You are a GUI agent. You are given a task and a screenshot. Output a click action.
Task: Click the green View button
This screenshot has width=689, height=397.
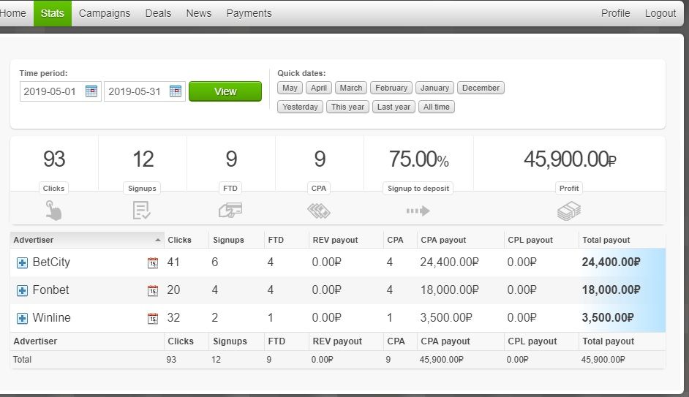(x=225, y=91)
